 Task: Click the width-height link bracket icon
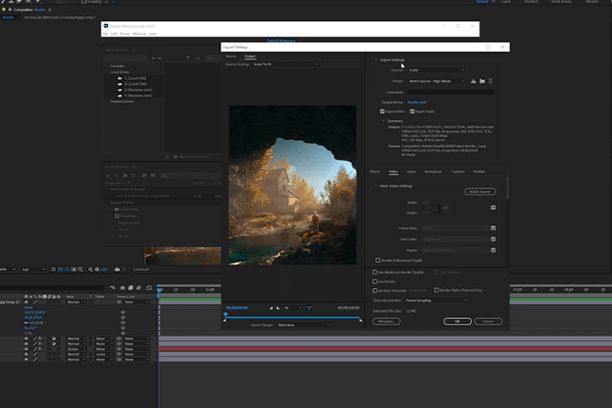click(x=439, y=207)
